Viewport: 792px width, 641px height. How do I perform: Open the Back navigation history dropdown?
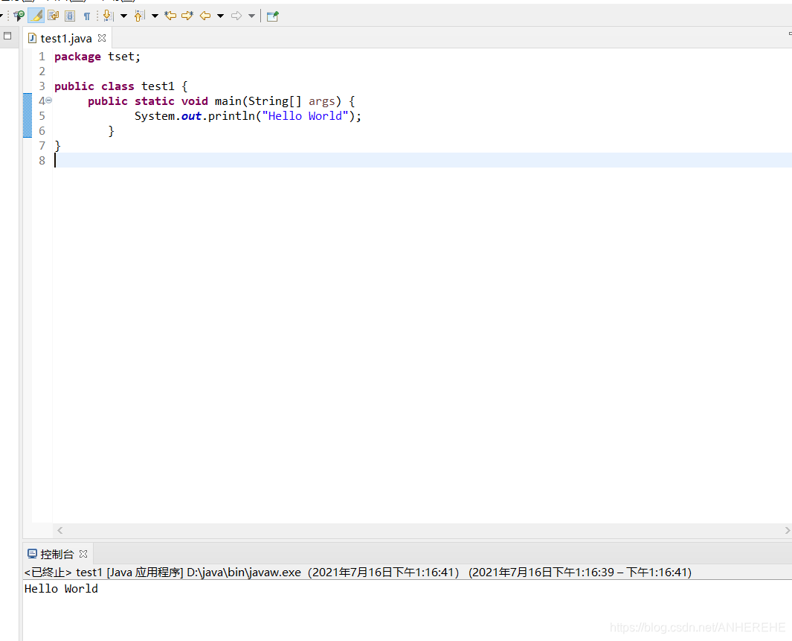coord(220,15)
